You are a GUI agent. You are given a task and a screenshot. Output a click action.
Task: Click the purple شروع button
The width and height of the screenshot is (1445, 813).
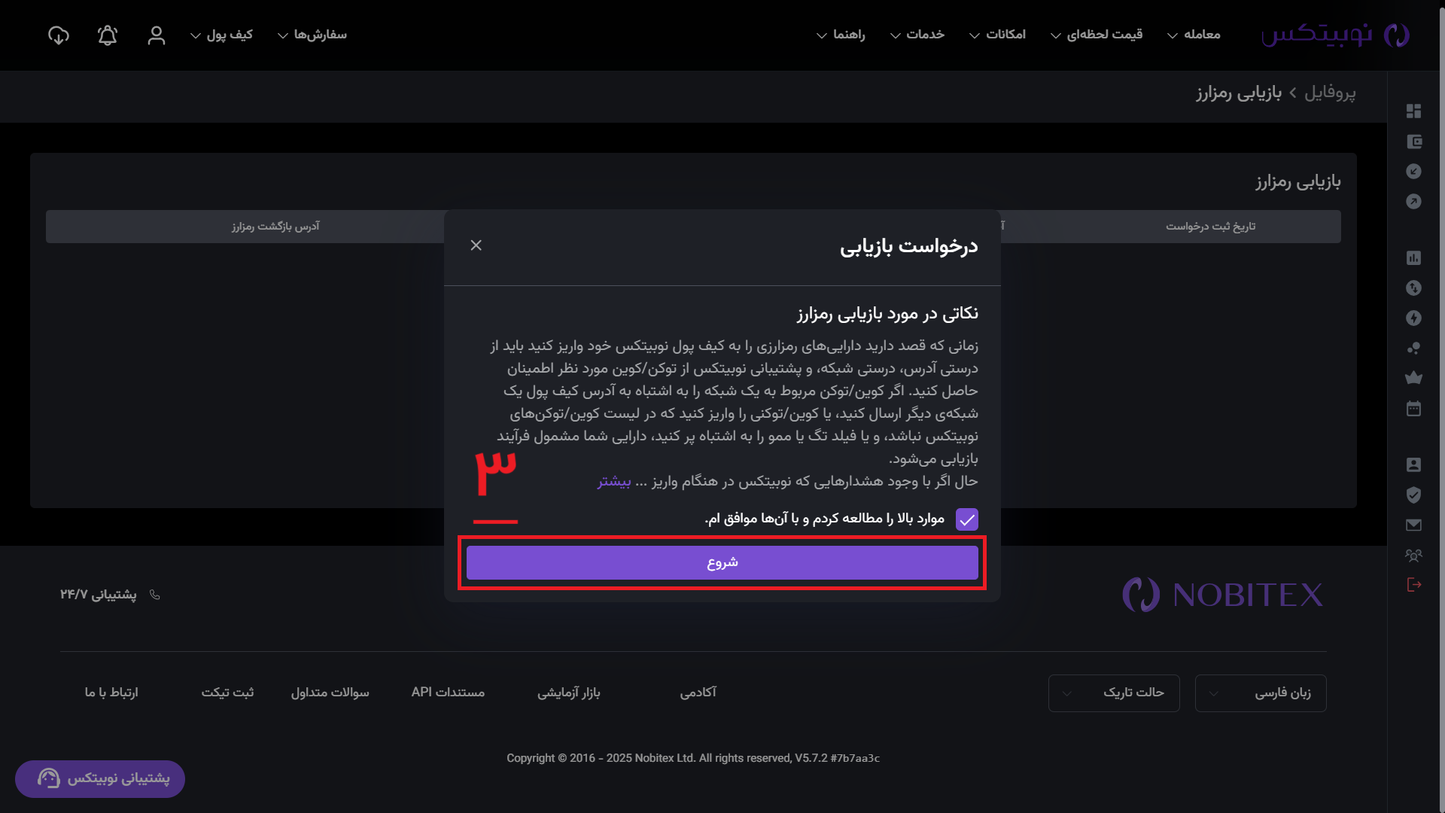(722, 563)
